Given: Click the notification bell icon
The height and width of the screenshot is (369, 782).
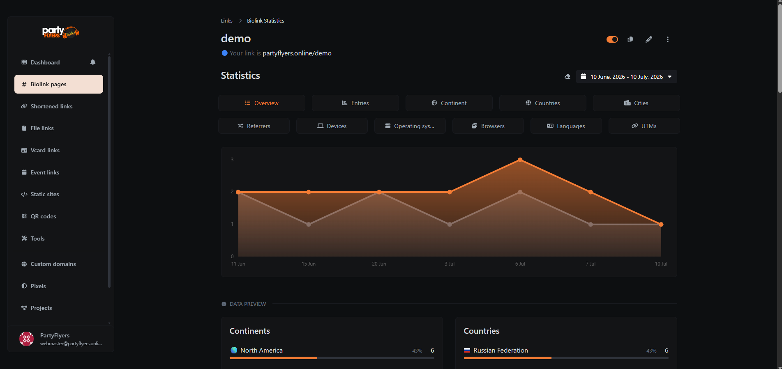Looking at the screenshot, I should coord(93,62).
